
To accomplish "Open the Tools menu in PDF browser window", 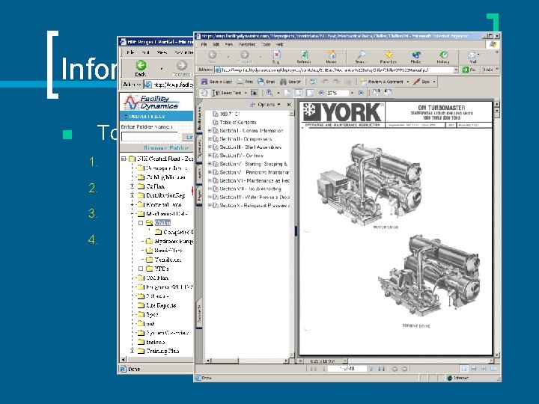I will point(266,44).
